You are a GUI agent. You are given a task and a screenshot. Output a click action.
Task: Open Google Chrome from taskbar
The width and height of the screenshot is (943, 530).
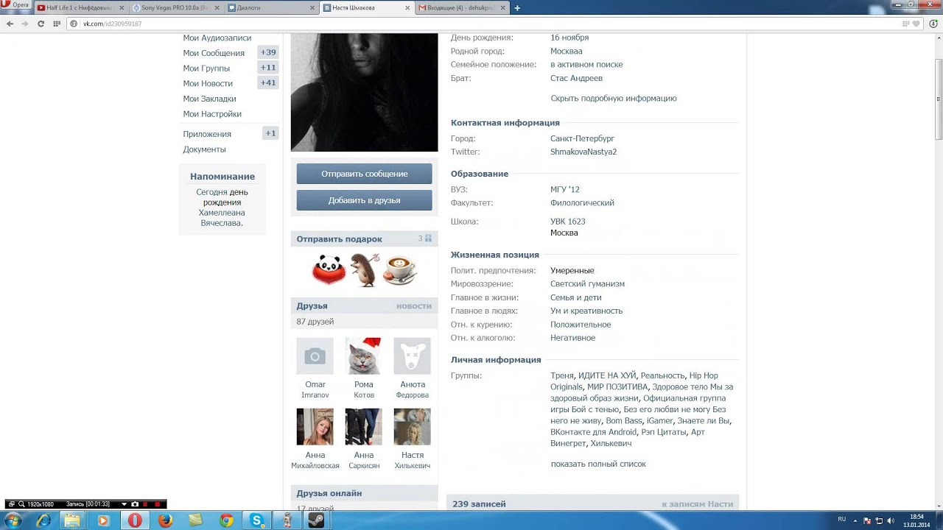226,520
